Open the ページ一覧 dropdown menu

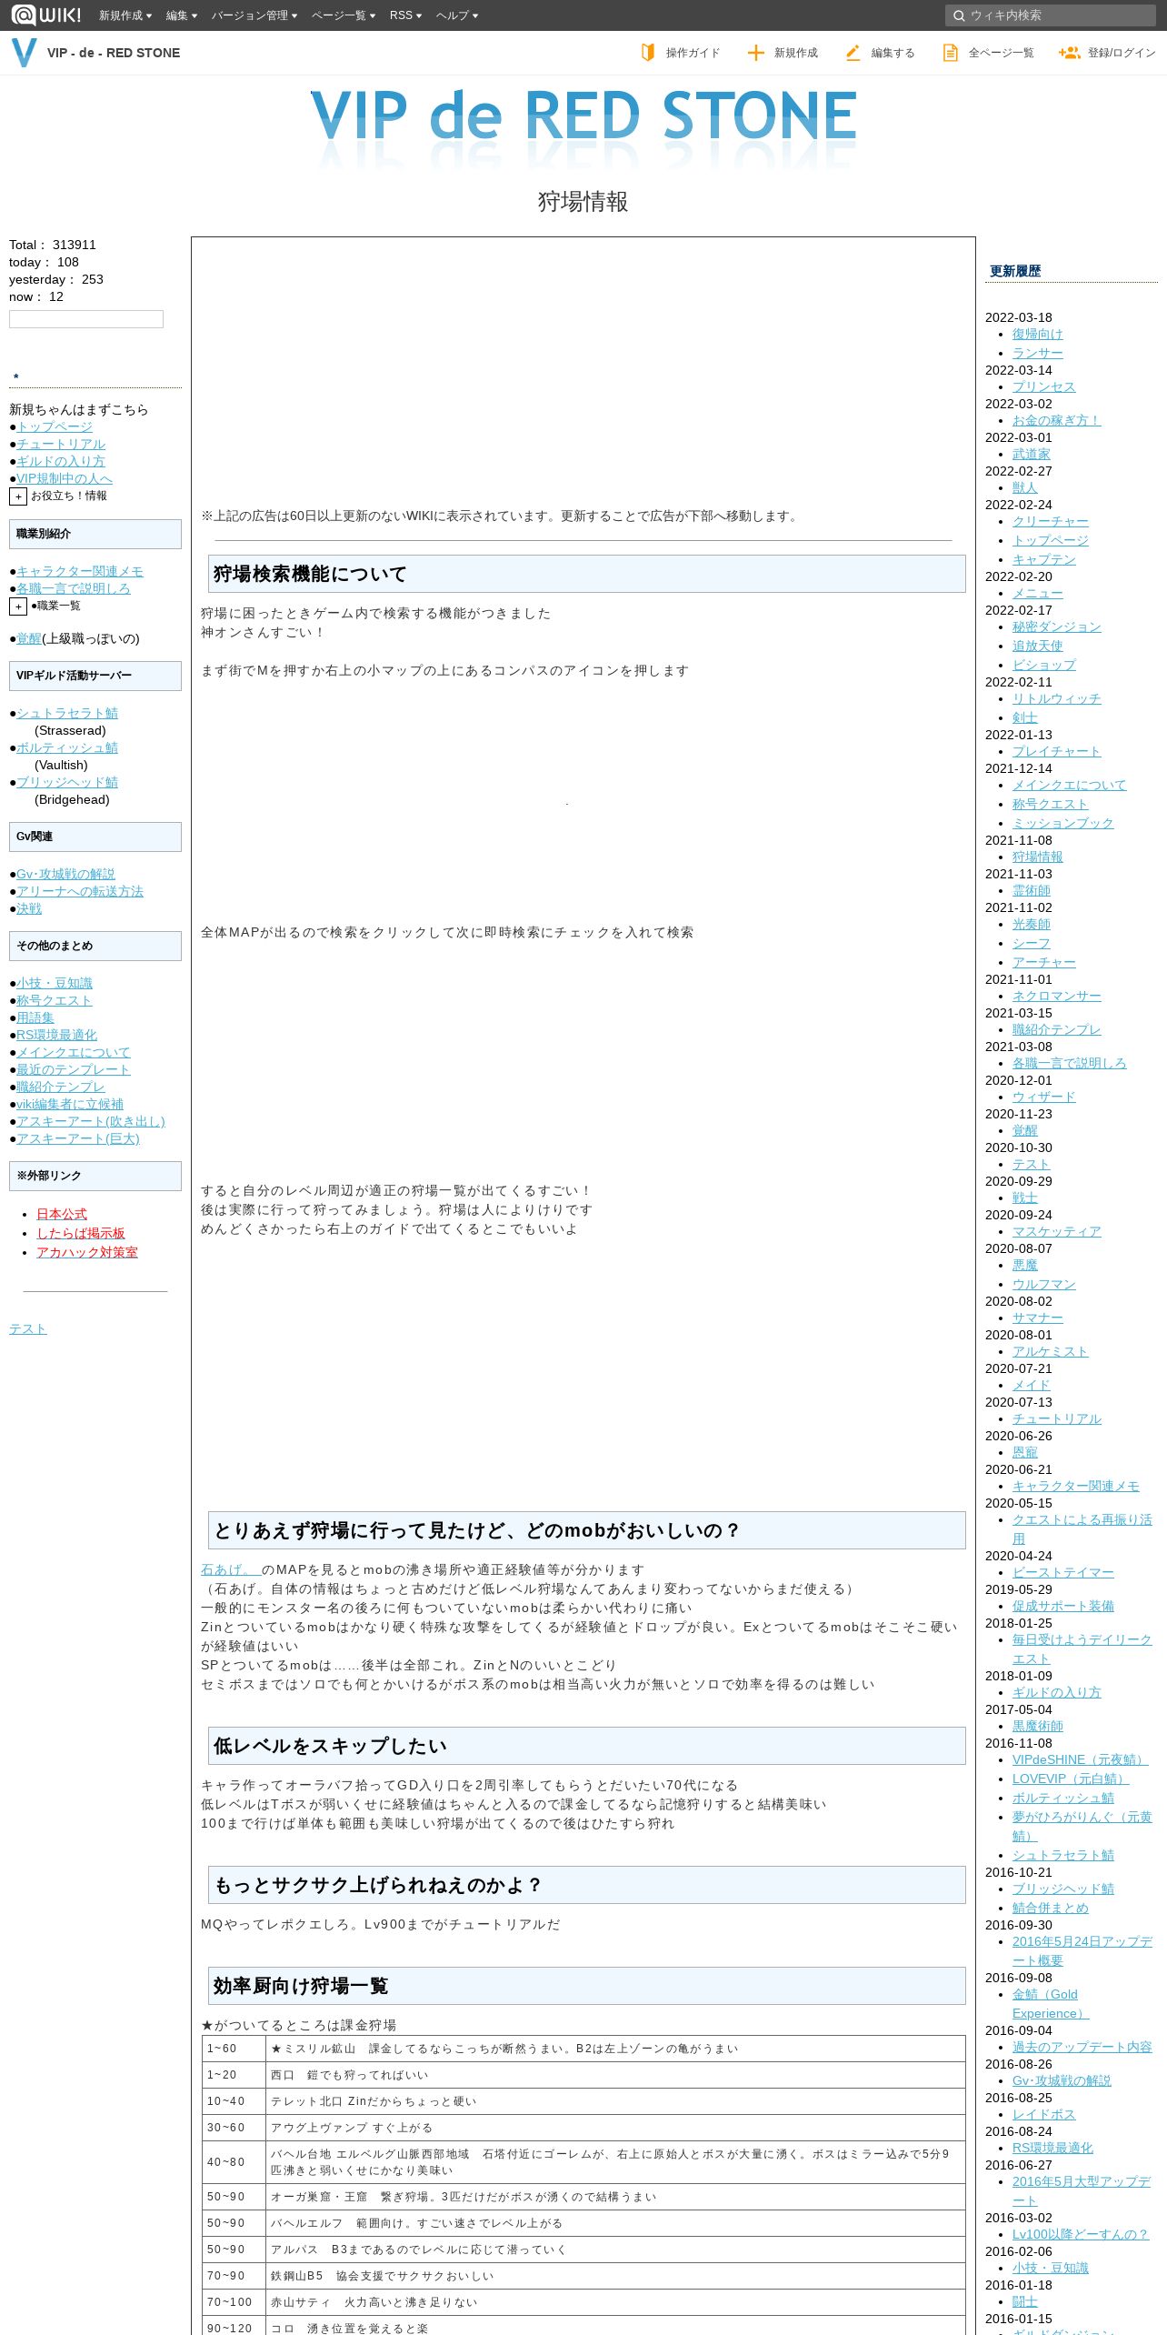[x=344, y=15]
